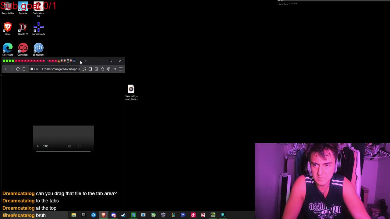This screenshot has width=390, height=219.
Task: Open League of Legends from the taskbar
Action: pyautogui.click(x=173, y=215)
